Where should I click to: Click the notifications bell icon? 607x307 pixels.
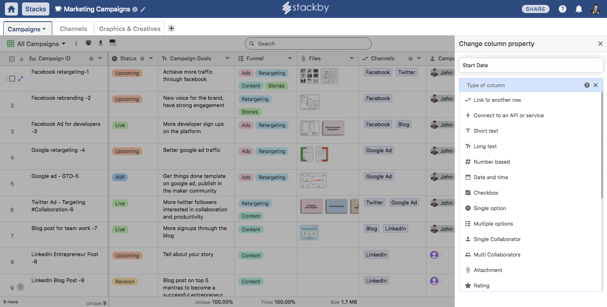click(579, 9)
